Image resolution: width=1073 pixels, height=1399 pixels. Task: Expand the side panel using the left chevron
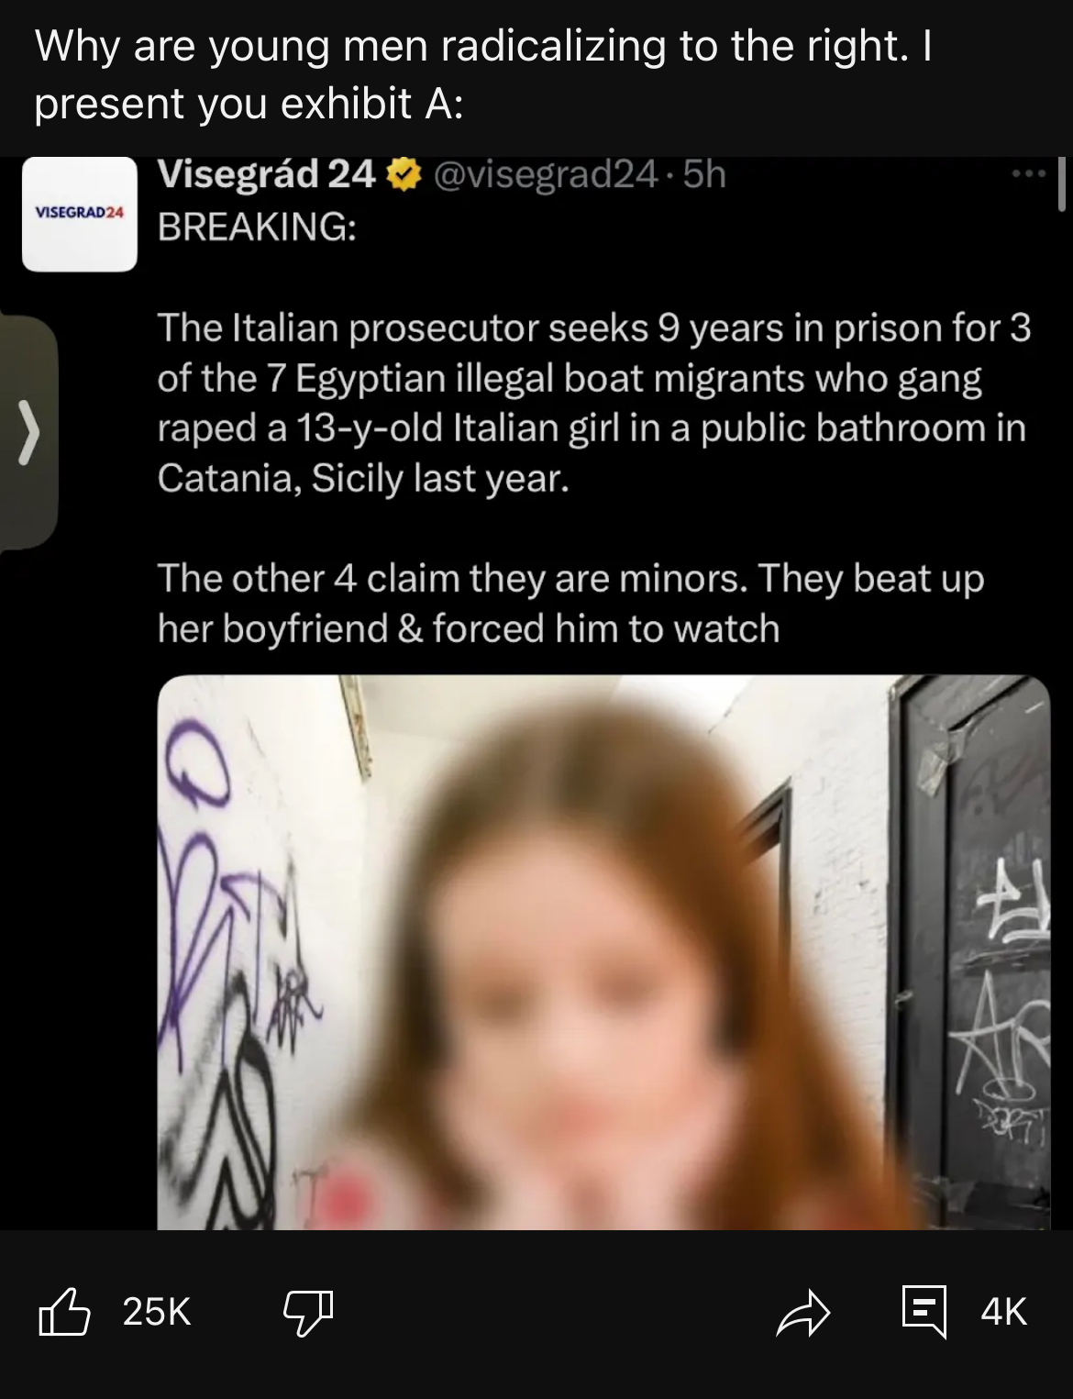(x=28, y=432)
